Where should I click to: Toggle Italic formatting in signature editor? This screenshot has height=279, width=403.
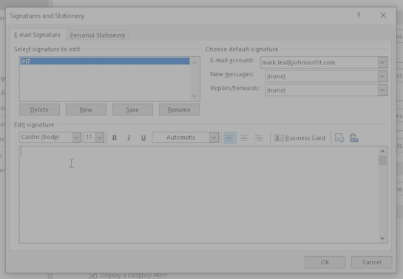(x=129, y=138)
